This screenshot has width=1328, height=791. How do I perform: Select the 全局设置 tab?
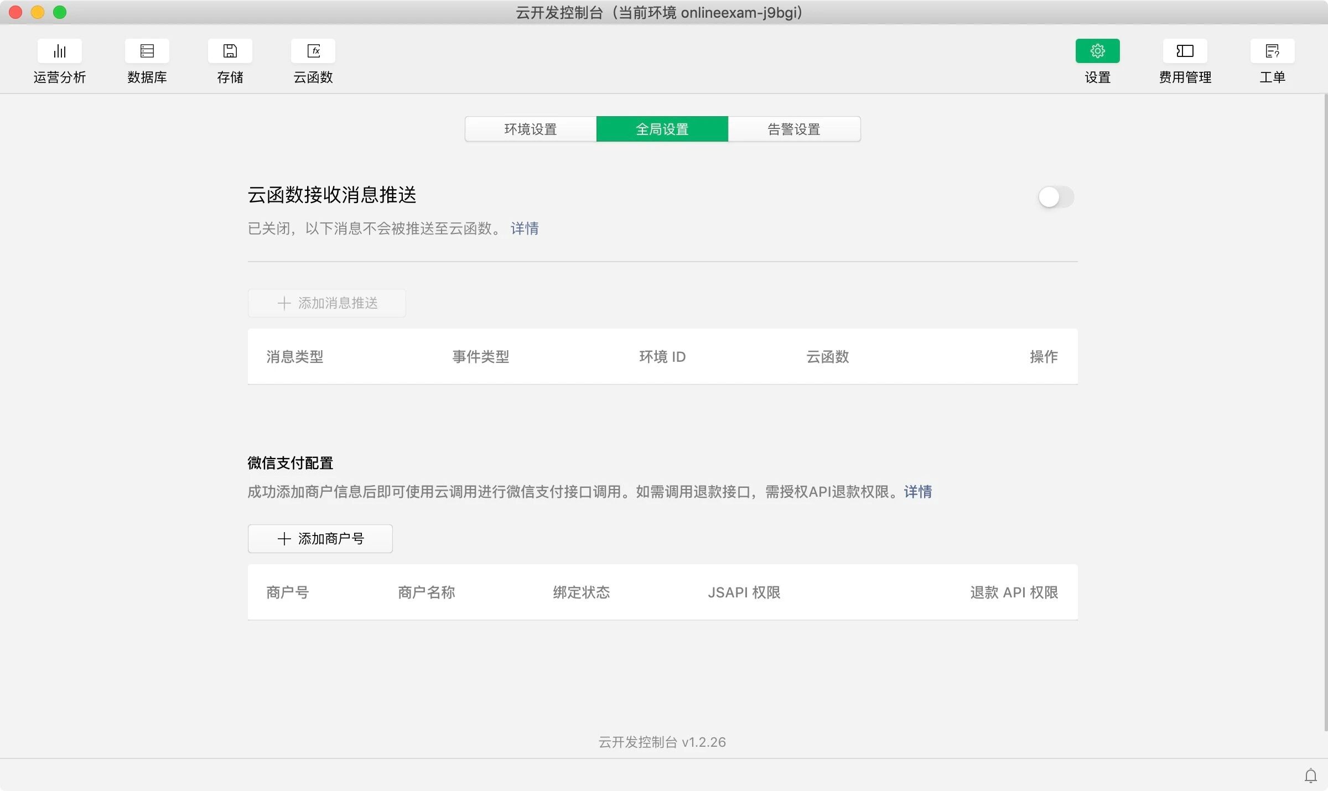pos(662,129)
